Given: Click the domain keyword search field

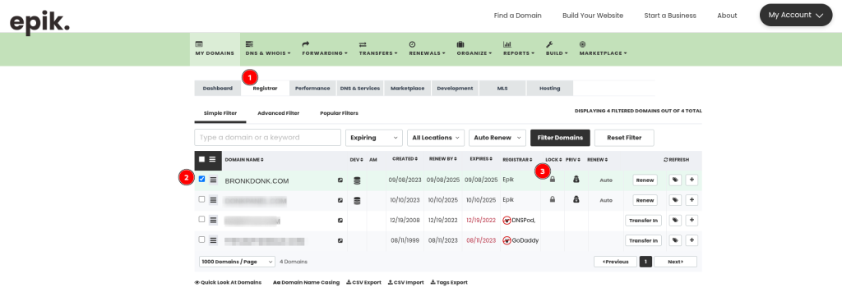Looking at the screenshot, I should pos(267,137).
